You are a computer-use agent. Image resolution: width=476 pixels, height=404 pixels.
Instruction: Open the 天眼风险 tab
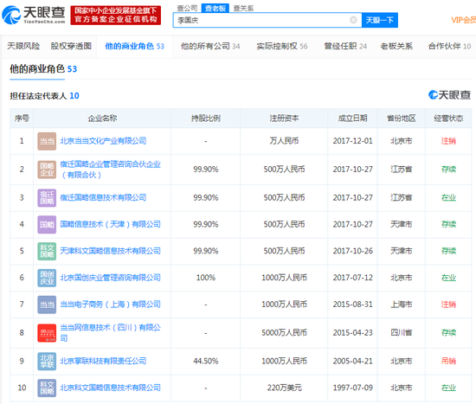click(23, 46)
